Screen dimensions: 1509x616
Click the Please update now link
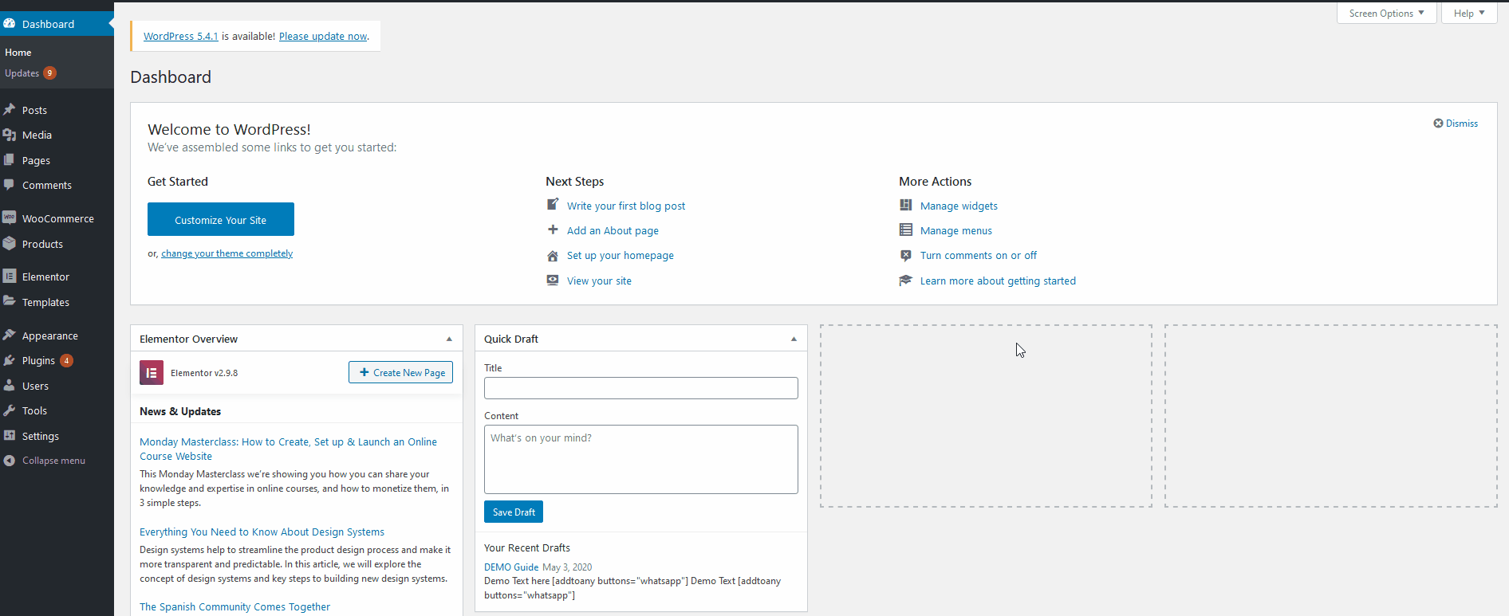[x=323, y=37]
